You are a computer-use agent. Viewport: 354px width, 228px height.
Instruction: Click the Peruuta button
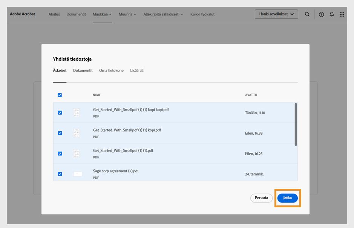[261, 198]
